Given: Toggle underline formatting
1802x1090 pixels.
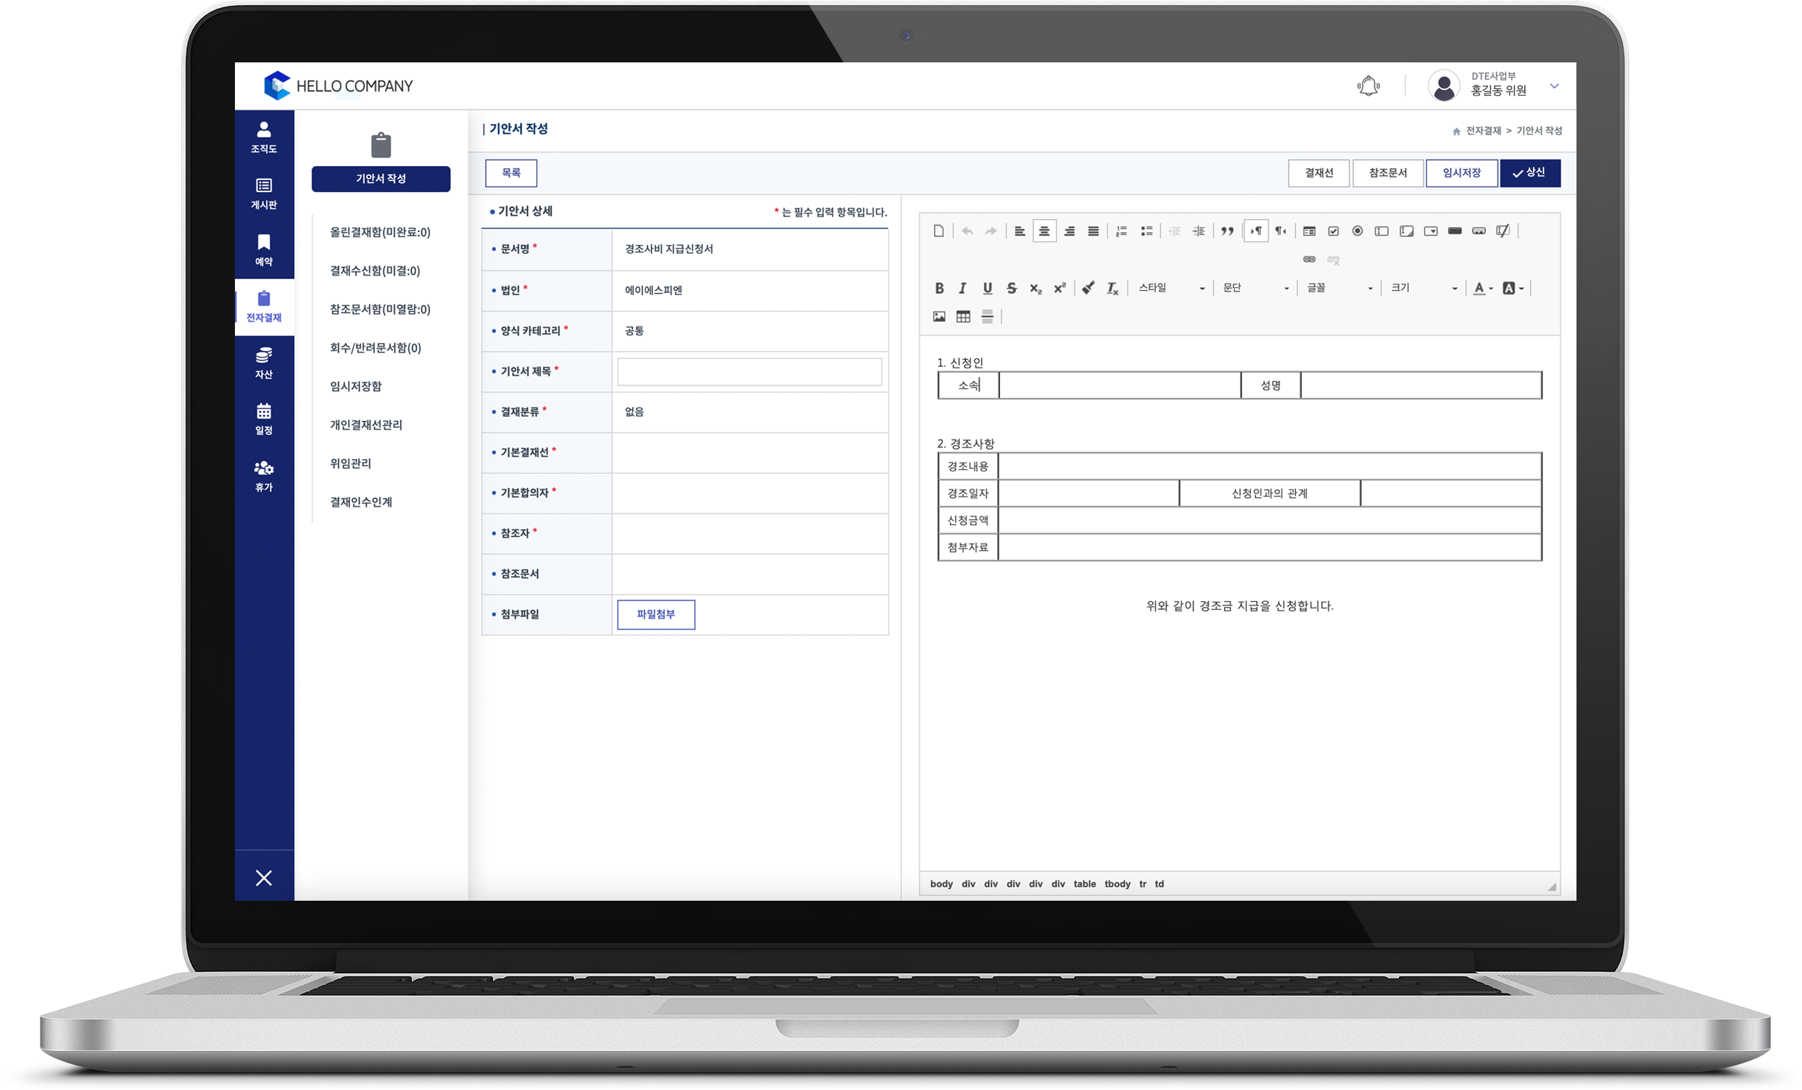Looking at the screenshot, I should coord(988,288).
